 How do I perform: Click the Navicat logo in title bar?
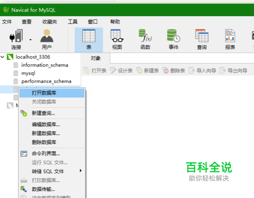pyautogui.click(x=6, y=10)
